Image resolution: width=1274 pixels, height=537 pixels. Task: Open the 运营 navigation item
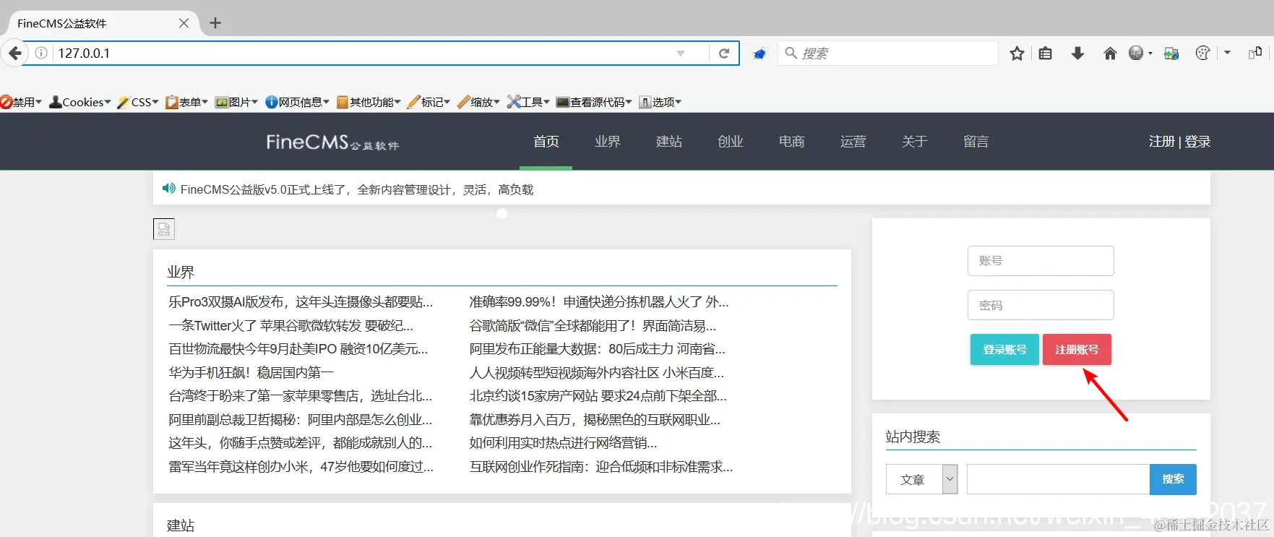tap(853, 142)
